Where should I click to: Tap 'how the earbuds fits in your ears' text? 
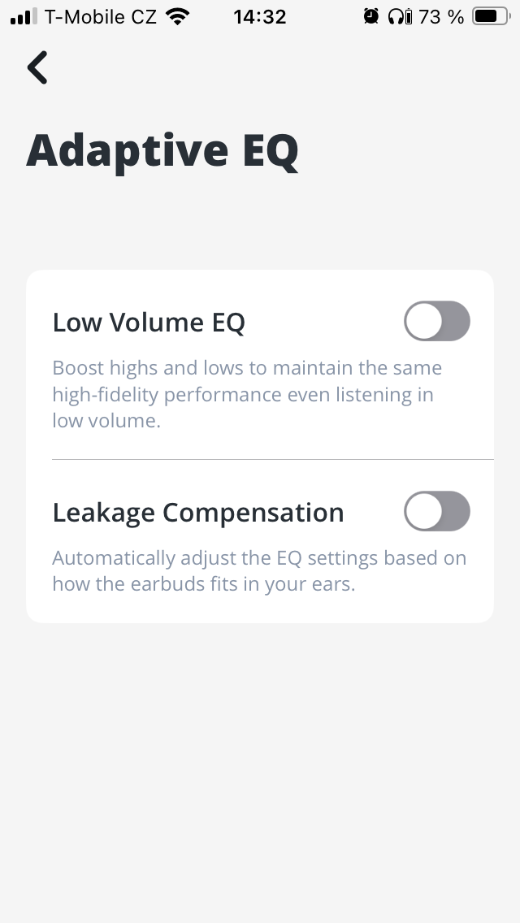click(x=204, y=585)
